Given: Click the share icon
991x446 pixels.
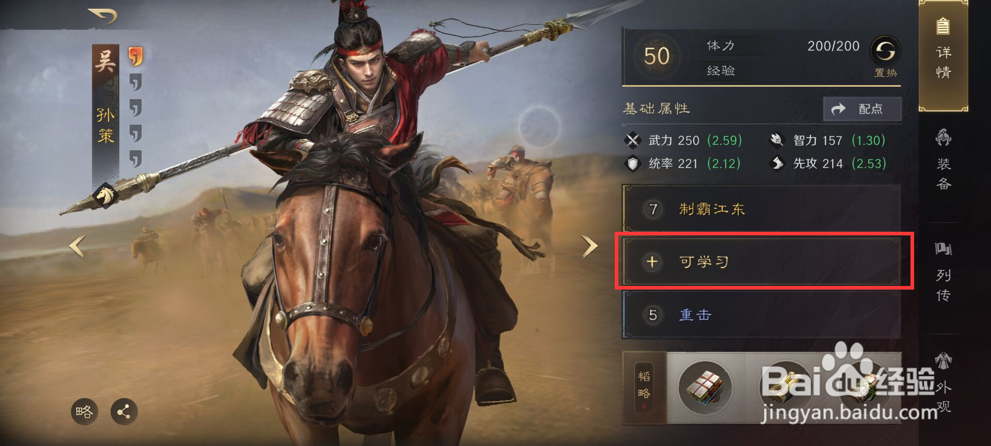Looking at the screenshot, I should tap(124, 411).
